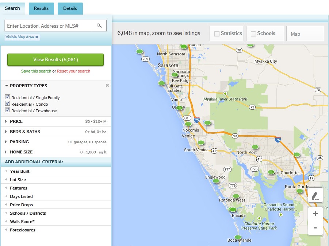Uncheck Residential / Single Family checkbox
This screenshot has width=329, height=246.
pyautogui.click(x=7, y=97)
